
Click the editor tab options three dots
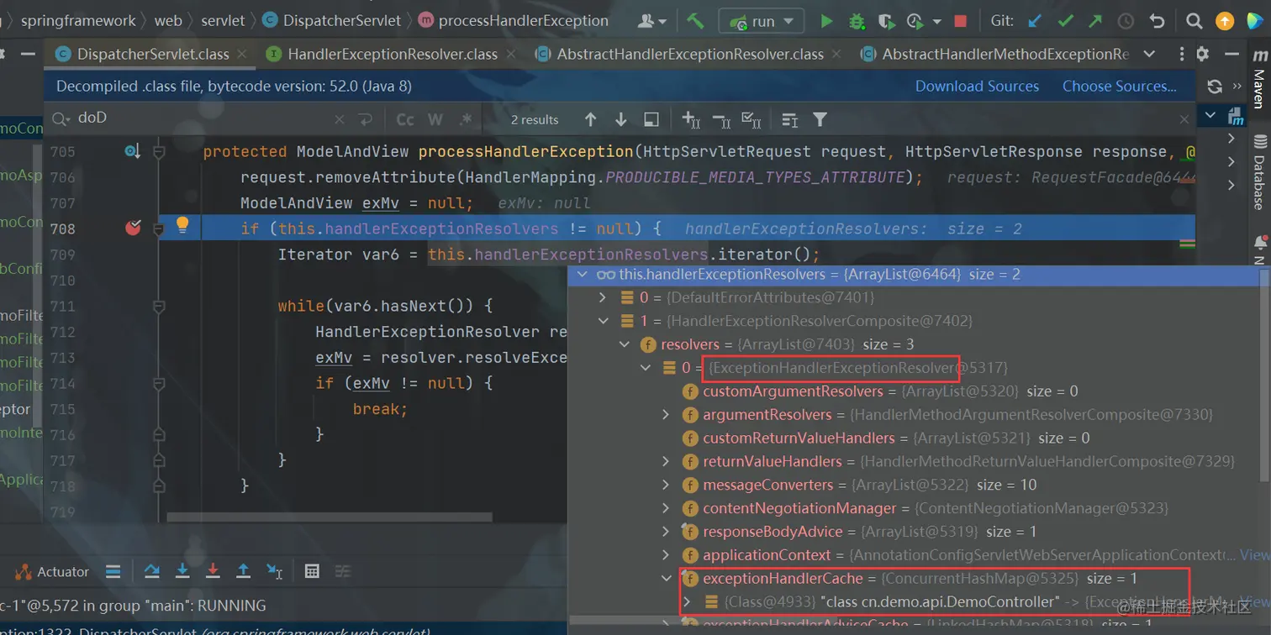[1181, 54]
